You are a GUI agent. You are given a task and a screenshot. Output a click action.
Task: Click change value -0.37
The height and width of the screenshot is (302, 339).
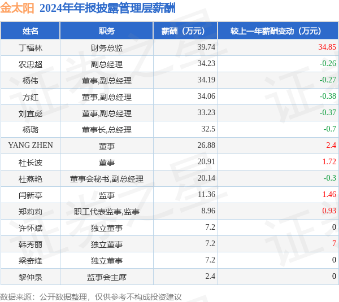[x=328, y=112]
